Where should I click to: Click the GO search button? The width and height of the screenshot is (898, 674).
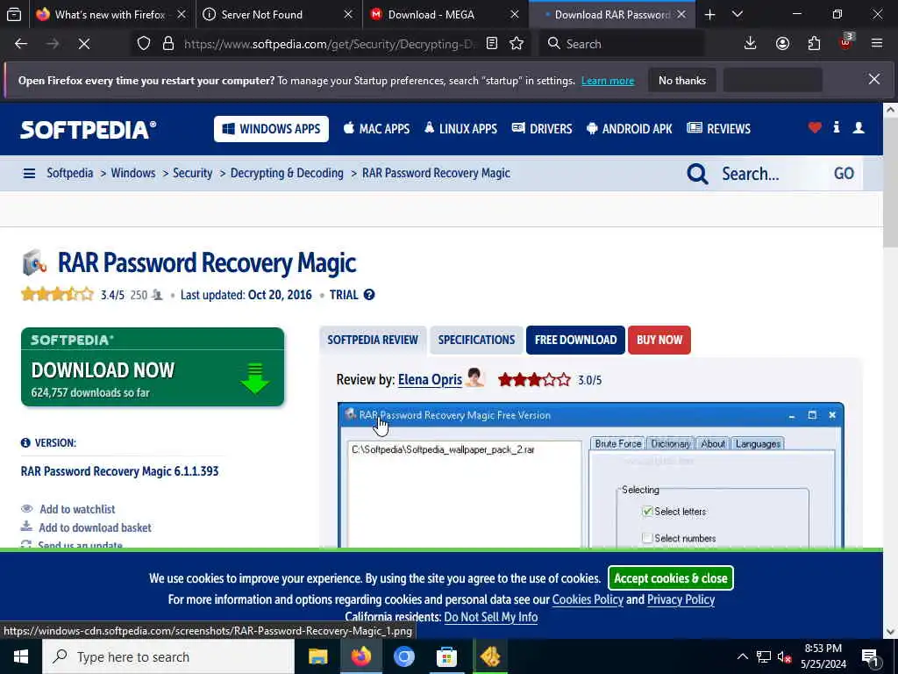(x=844, y=173)
